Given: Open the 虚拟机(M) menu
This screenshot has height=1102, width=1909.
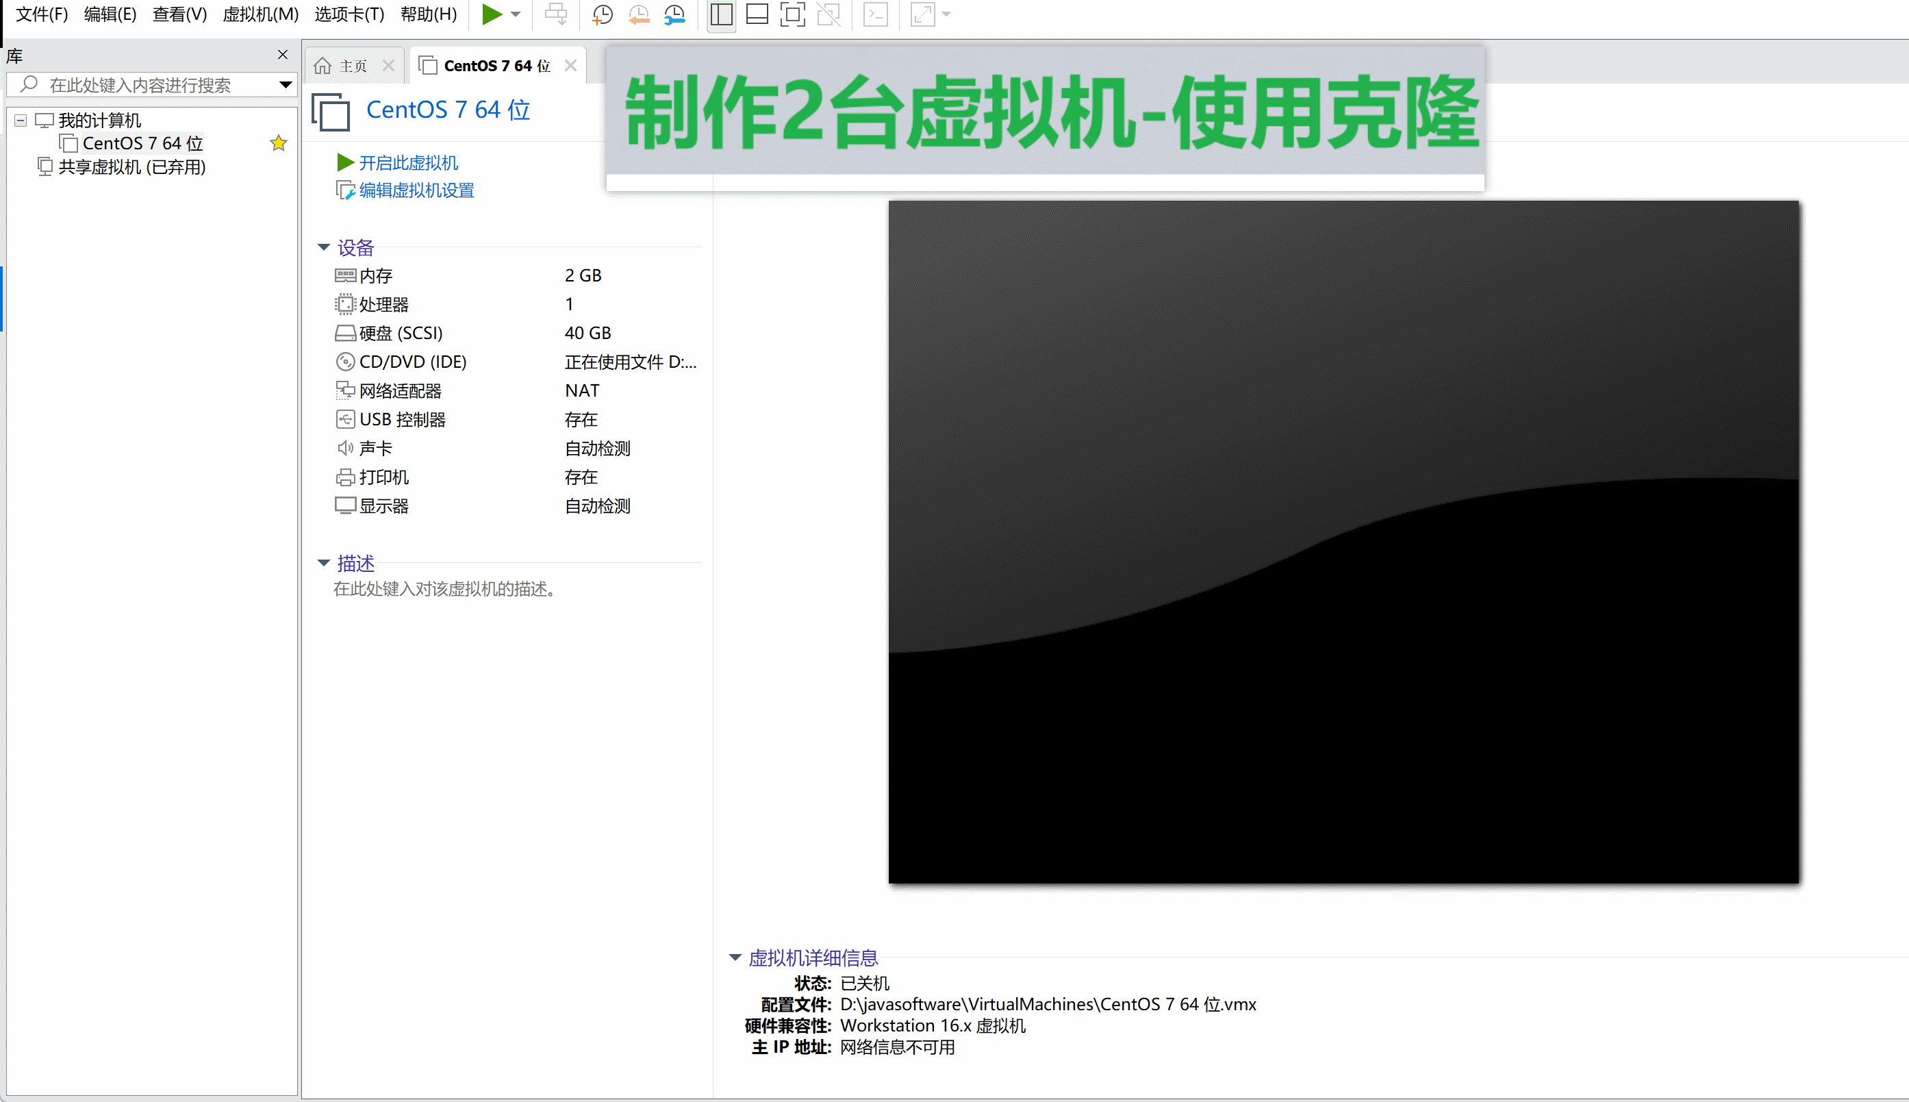Looking at the screenshot, I should tap(260, 14).
